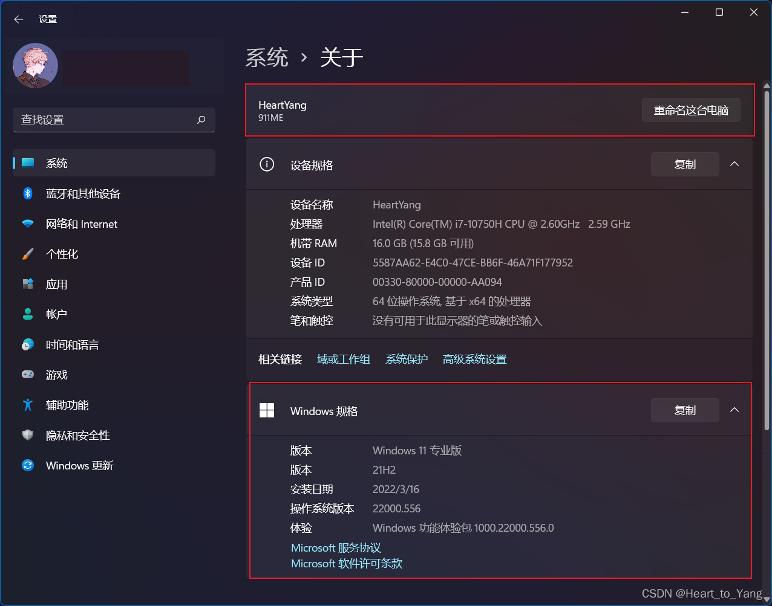Viewport: 772px width, 606px height.
Task: Click the HeartYang name in the top card
Action: coord(283,105)
